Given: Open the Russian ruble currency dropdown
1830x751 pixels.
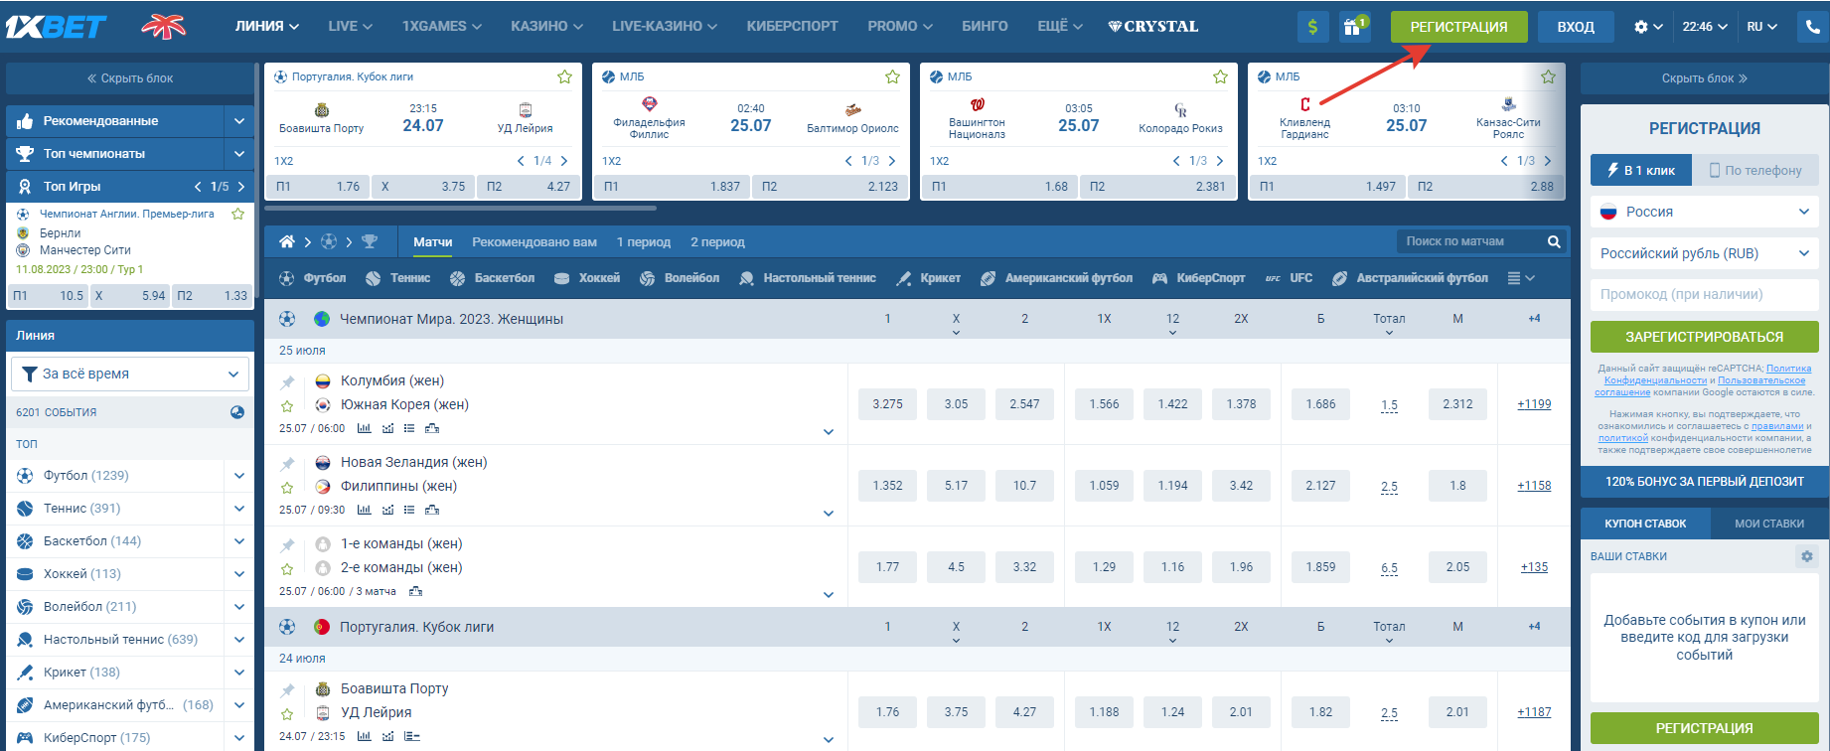Looking at the screenshot, I should 1704,253.
